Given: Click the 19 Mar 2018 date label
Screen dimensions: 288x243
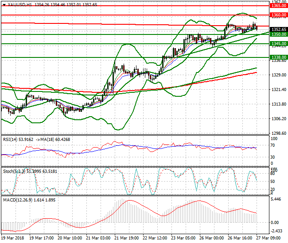Looking at the screenshot, I should pyautogui.click(x=12, y=238).
